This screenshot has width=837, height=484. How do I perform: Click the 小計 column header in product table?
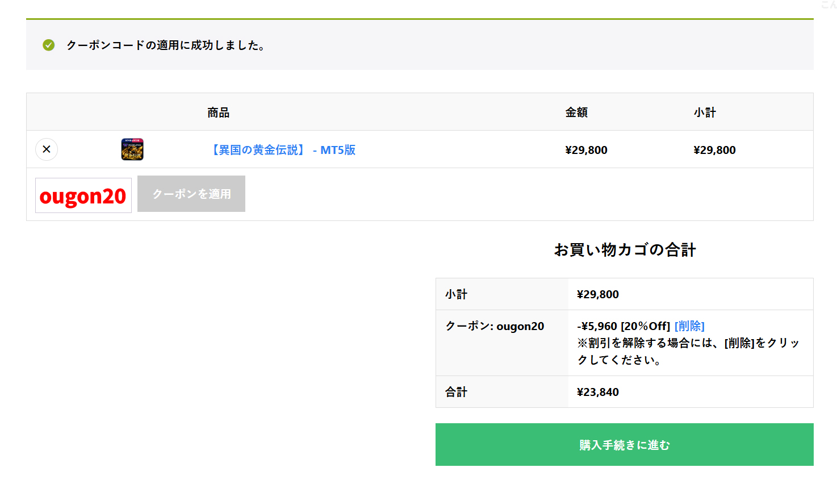[x=705, y=112]
